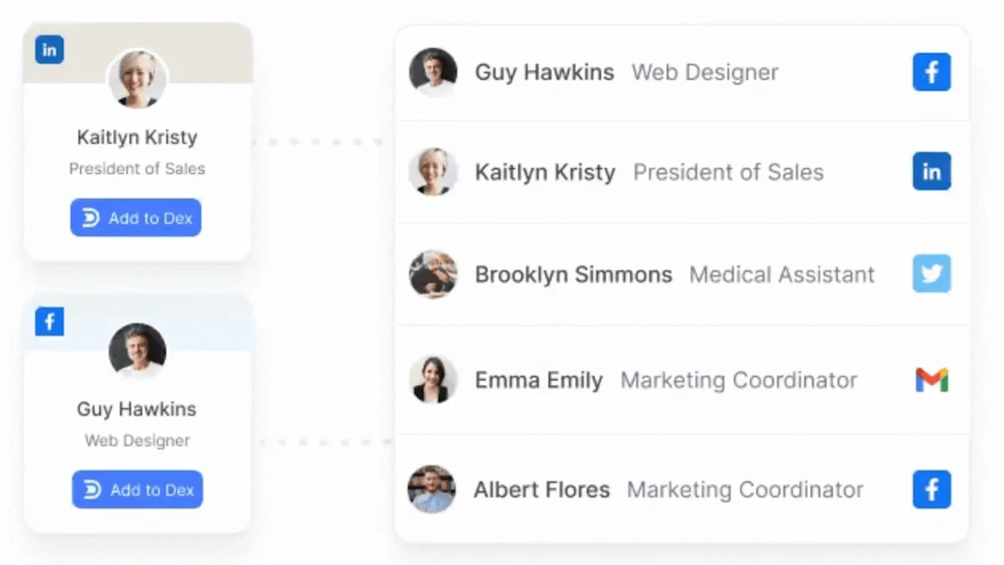Open Guy Hawkins' avatar on the card

pos(137,352)
